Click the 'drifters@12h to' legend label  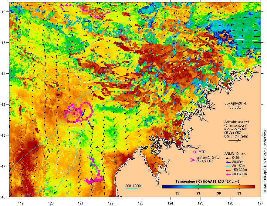coord(208,158)
